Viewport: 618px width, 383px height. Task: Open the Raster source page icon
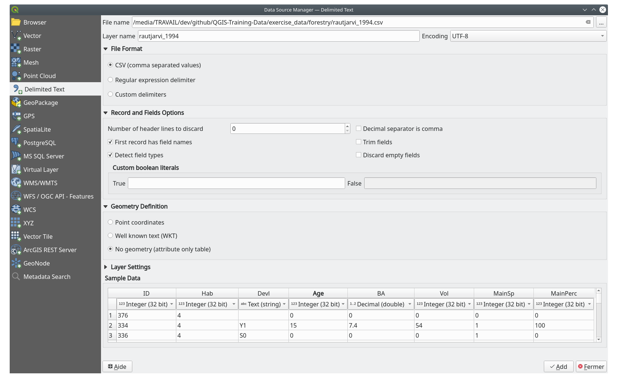[17, 49]
